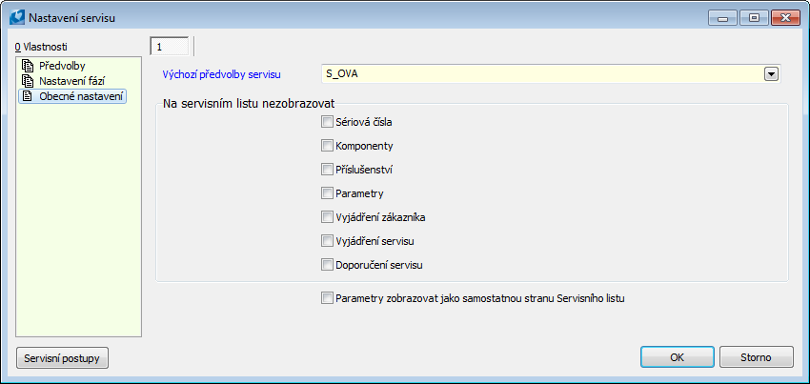Screen dimensions: 810x384
Task: Tick the Parametry checkbox
Action: [328, 193]
